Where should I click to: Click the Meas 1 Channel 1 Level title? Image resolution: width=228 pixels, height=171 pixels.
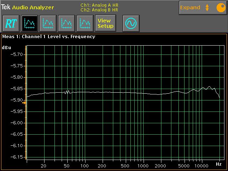[48, 36]
